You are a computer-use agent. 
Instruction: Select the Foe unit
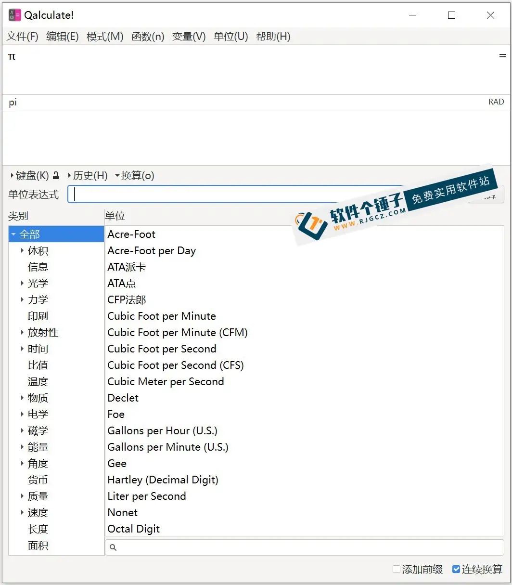(x=305, y=415)
